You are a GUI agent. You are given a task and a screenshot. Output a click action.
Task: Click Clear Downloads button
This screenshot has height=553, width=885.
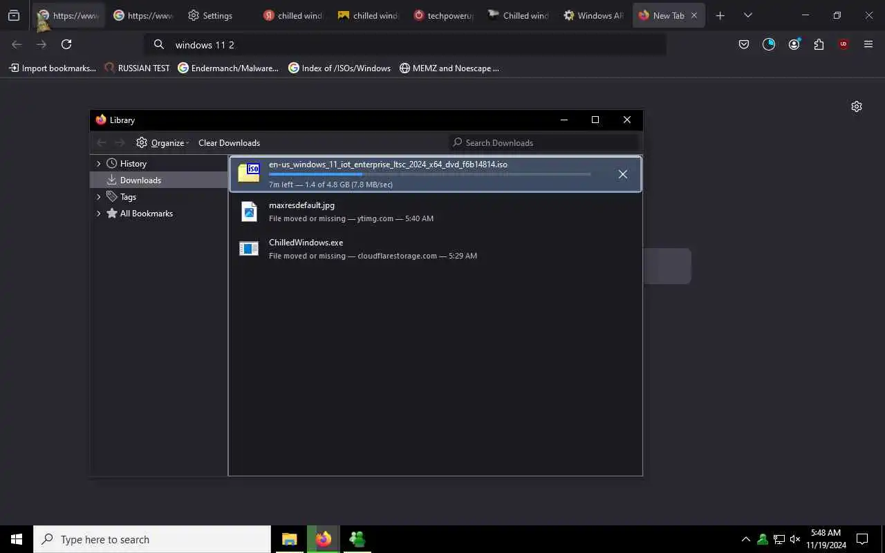coord(229,142)
